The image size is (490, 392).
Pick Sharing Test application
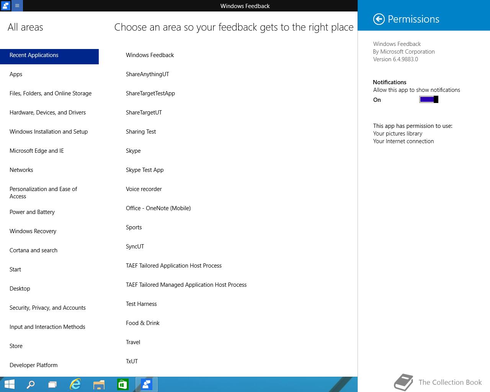coord(141,132)
